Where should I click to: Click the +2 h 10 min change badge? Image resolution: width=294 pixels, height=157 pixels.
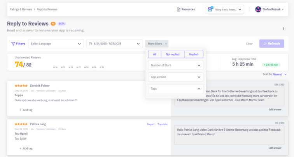click(271, 65)
